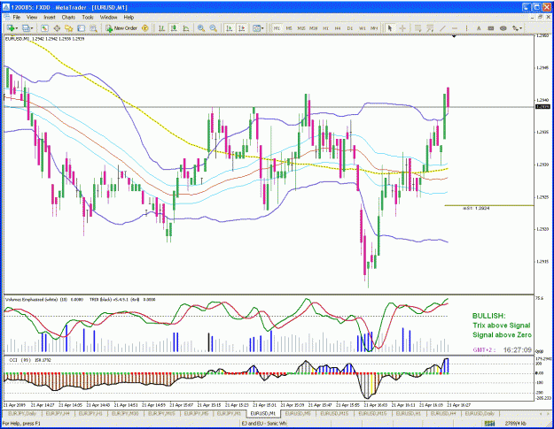Select the M15 timeframe button
Screen dimensions: 554x429
tap(301, 28)
